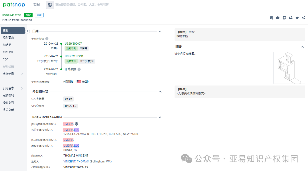Screen dimensions: 308x171
Task: Click UMBRA LLC with Broadway Street address
Action: 71,130
